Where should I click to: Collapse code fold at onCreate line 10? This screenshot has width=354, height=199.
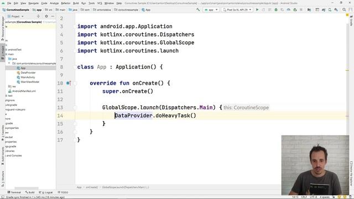[x=75, y=83]
